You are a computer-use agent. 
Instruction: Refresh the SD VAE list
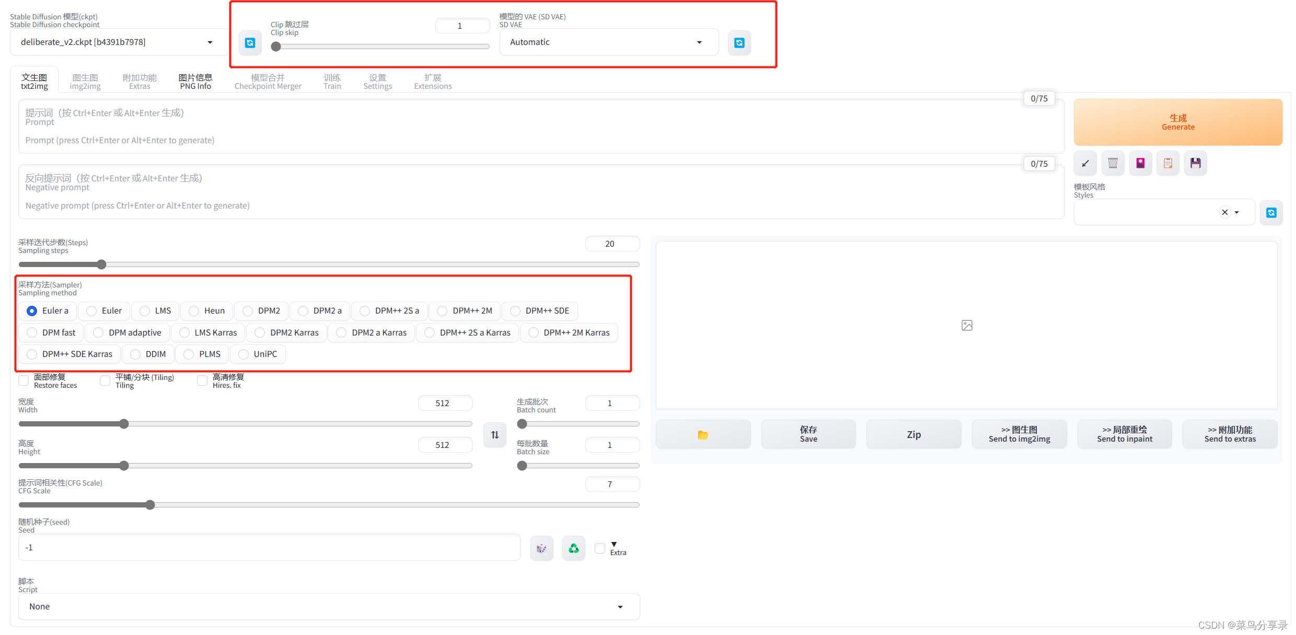coord(739,42)
